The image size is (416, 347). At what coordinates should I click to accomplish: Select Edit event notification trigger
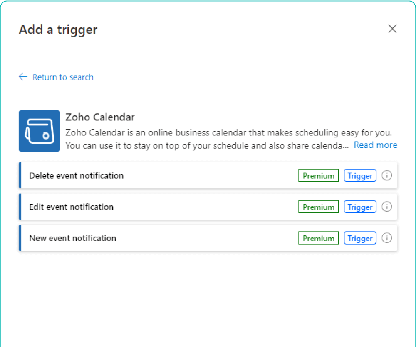pyautogui.click(x=208, y=207)
